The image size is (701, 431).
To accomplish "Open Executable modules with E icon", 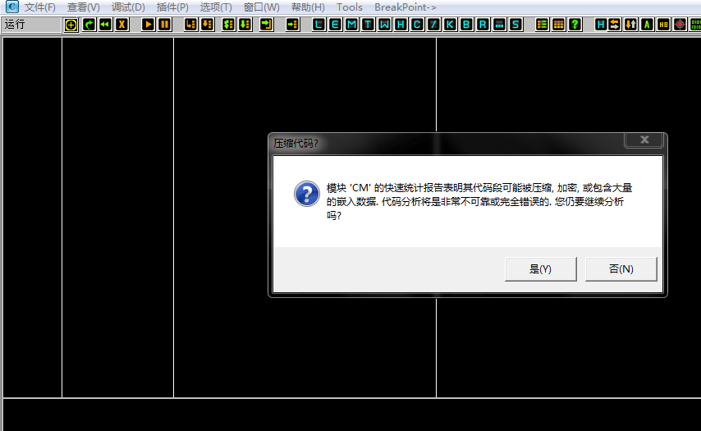I will pyautogui.click(x=335, y=25).
